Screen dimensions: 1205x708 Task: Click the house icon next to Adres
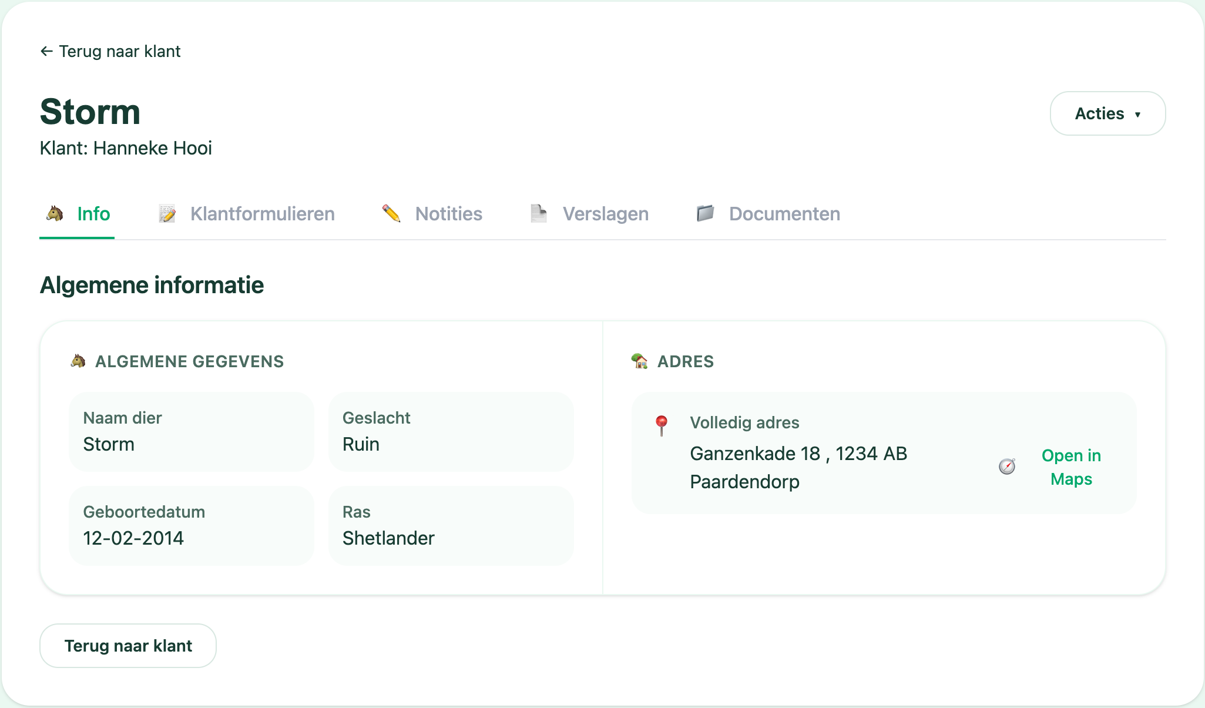point(639,361)
